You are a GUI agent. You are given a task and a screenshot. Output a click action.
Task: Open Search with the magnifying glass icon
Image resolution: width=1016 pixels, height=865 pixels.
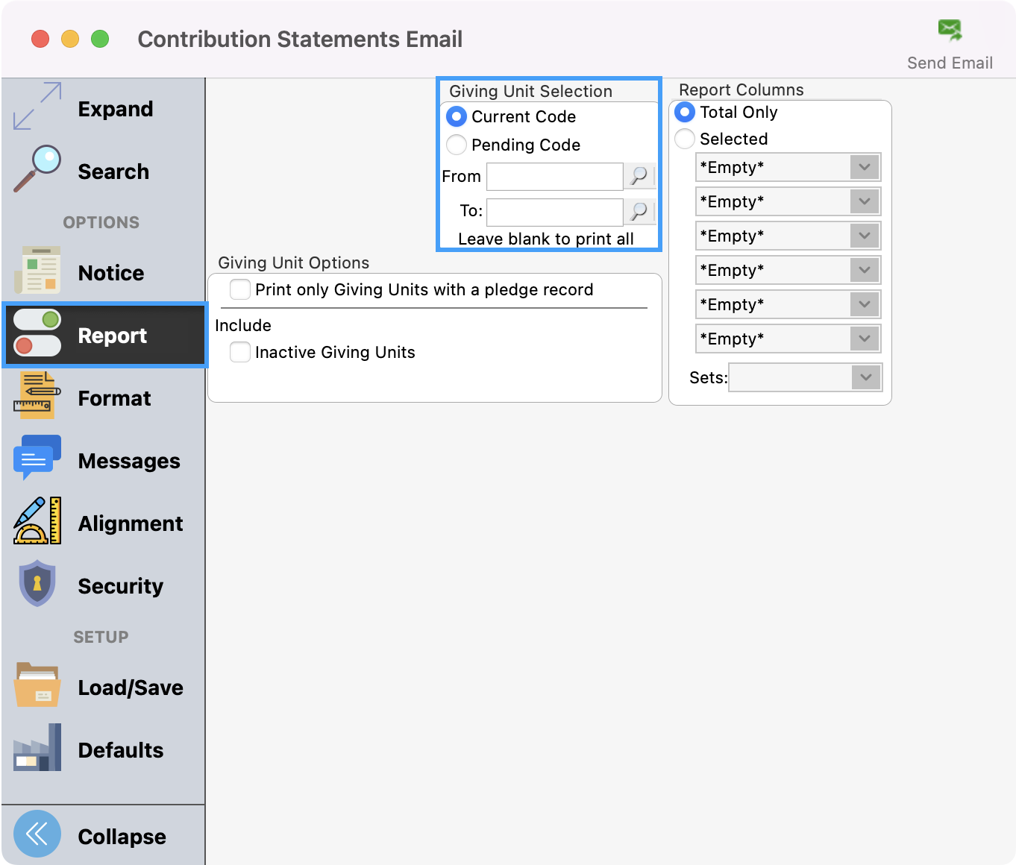coord(37,169)
